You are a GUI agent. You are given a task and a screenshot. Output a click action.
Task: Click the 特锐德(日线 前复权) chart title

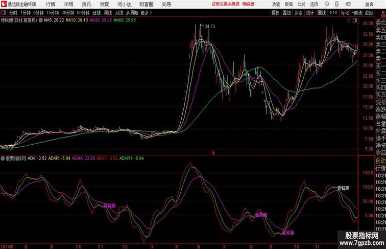pyautogui.click(x=19, y=20)
